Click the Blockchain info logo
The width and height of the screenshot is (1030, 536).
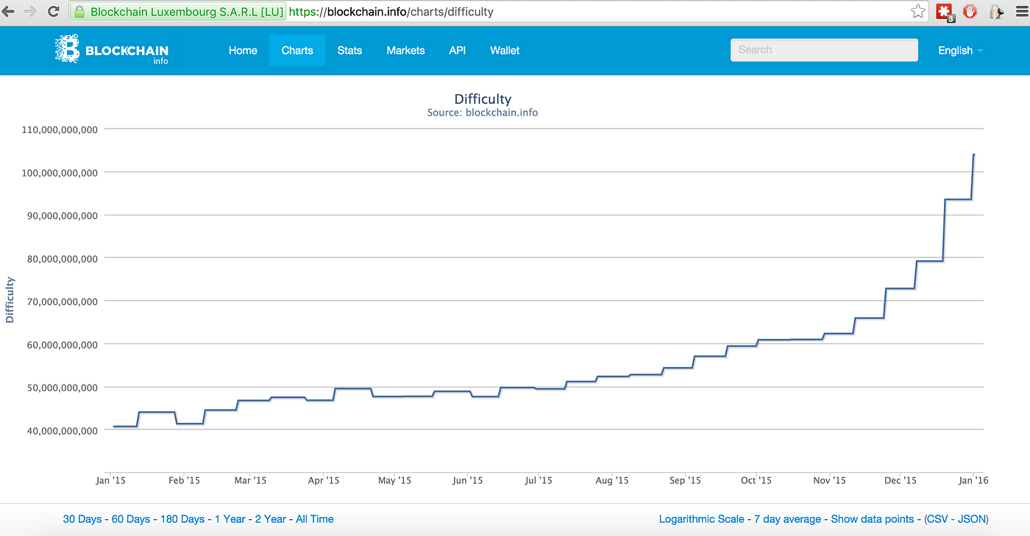click(x=111, y=50)
